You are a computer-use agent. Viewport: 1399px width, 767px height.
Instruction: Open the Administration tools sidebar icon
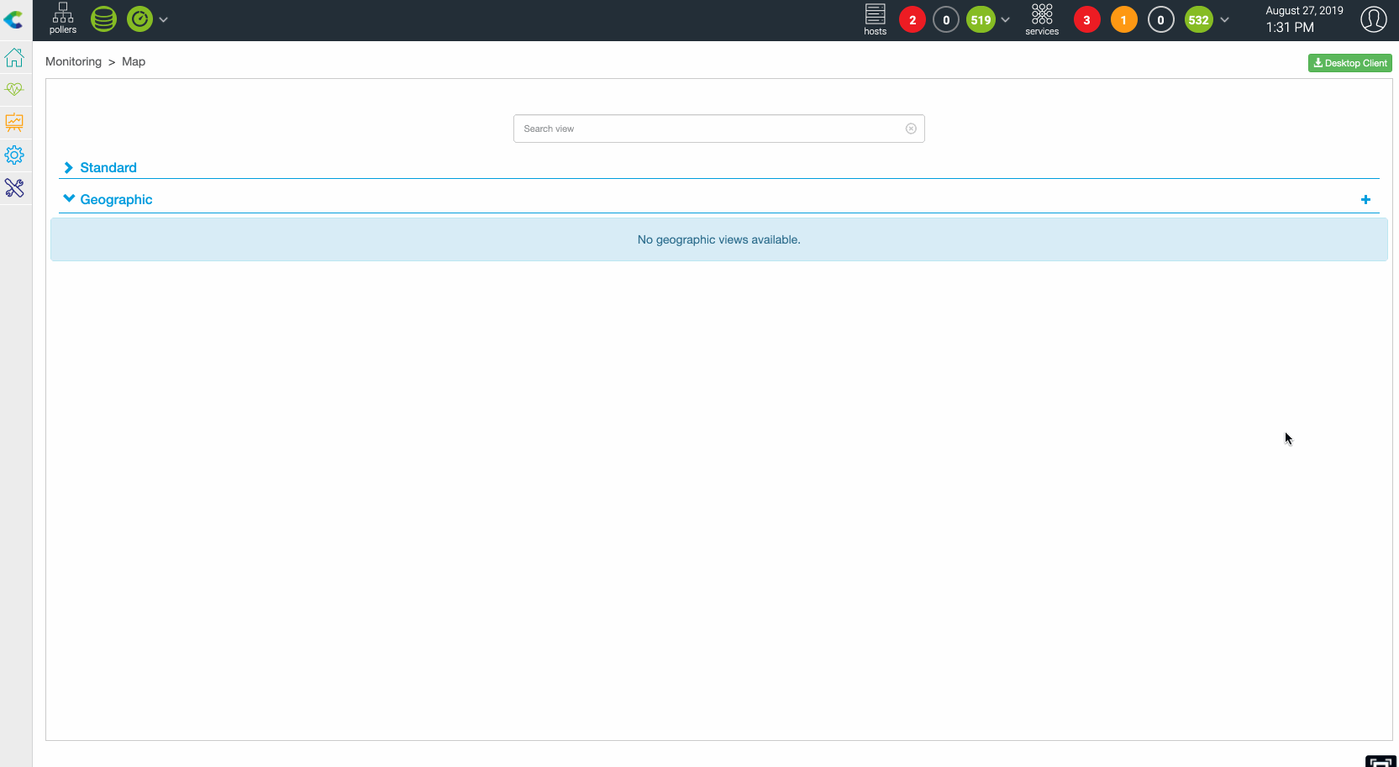[x=14, y=188]
